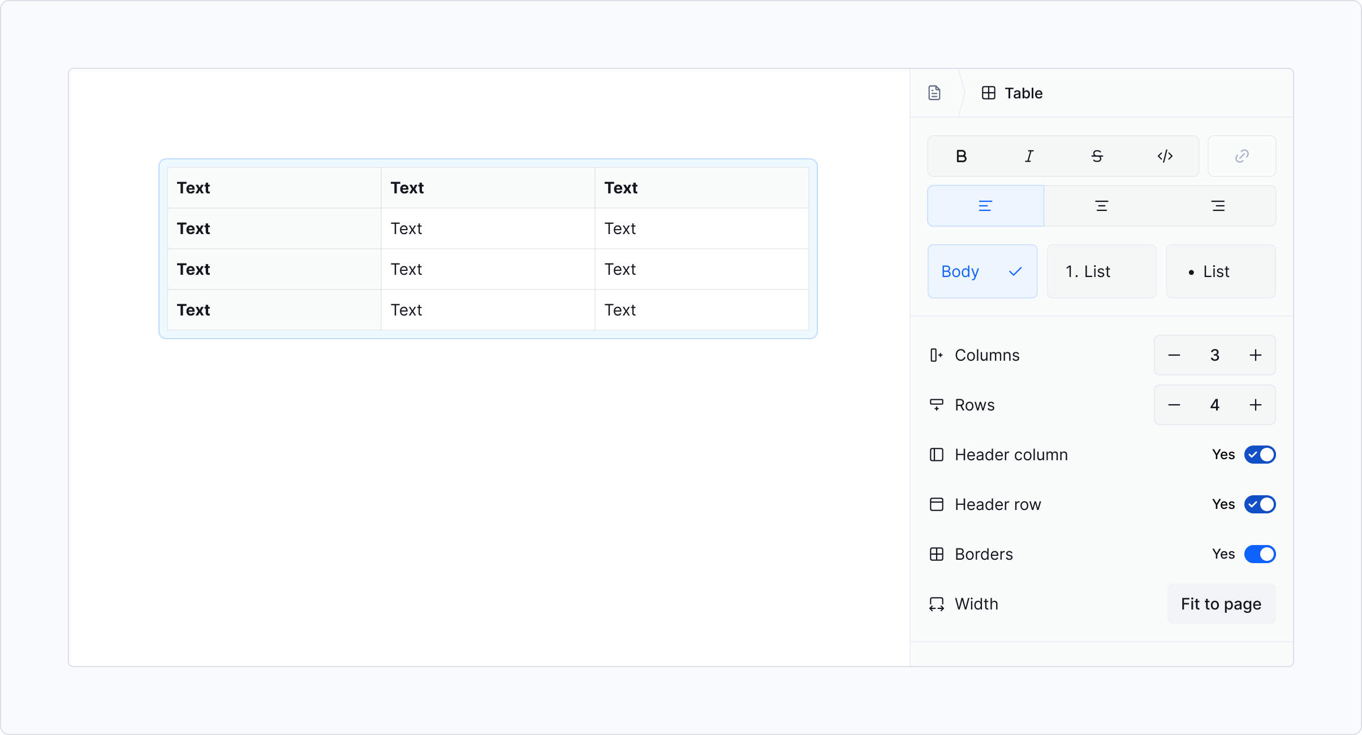This screenshot has width=1362, height=735.
Task: Open the Body text style selector
Action: coord(982,271)
